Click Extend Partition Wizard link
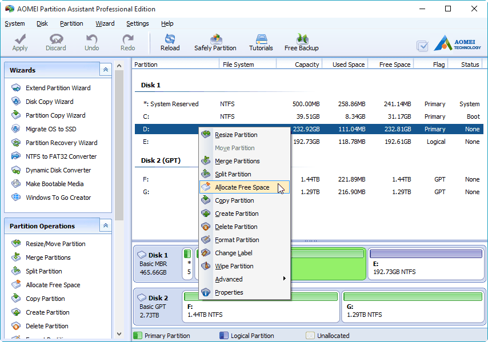Screen dimensions: 488x342 tap(58, 88)
